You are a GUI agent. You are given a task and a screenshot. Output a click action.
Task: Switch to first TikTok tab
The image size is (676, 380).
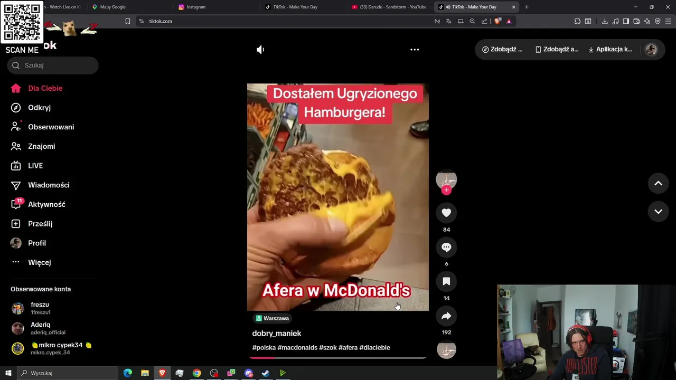[303, 7]
